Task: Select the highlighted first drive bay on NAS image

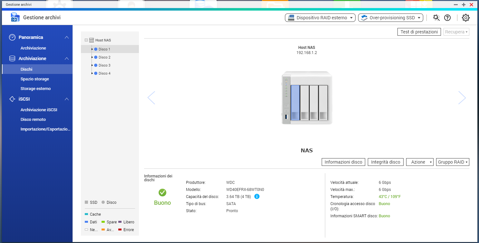Action: [x=295, y=103]
